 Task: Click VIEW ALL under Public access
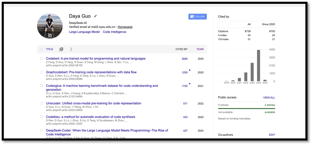click(x=269, y=98)
